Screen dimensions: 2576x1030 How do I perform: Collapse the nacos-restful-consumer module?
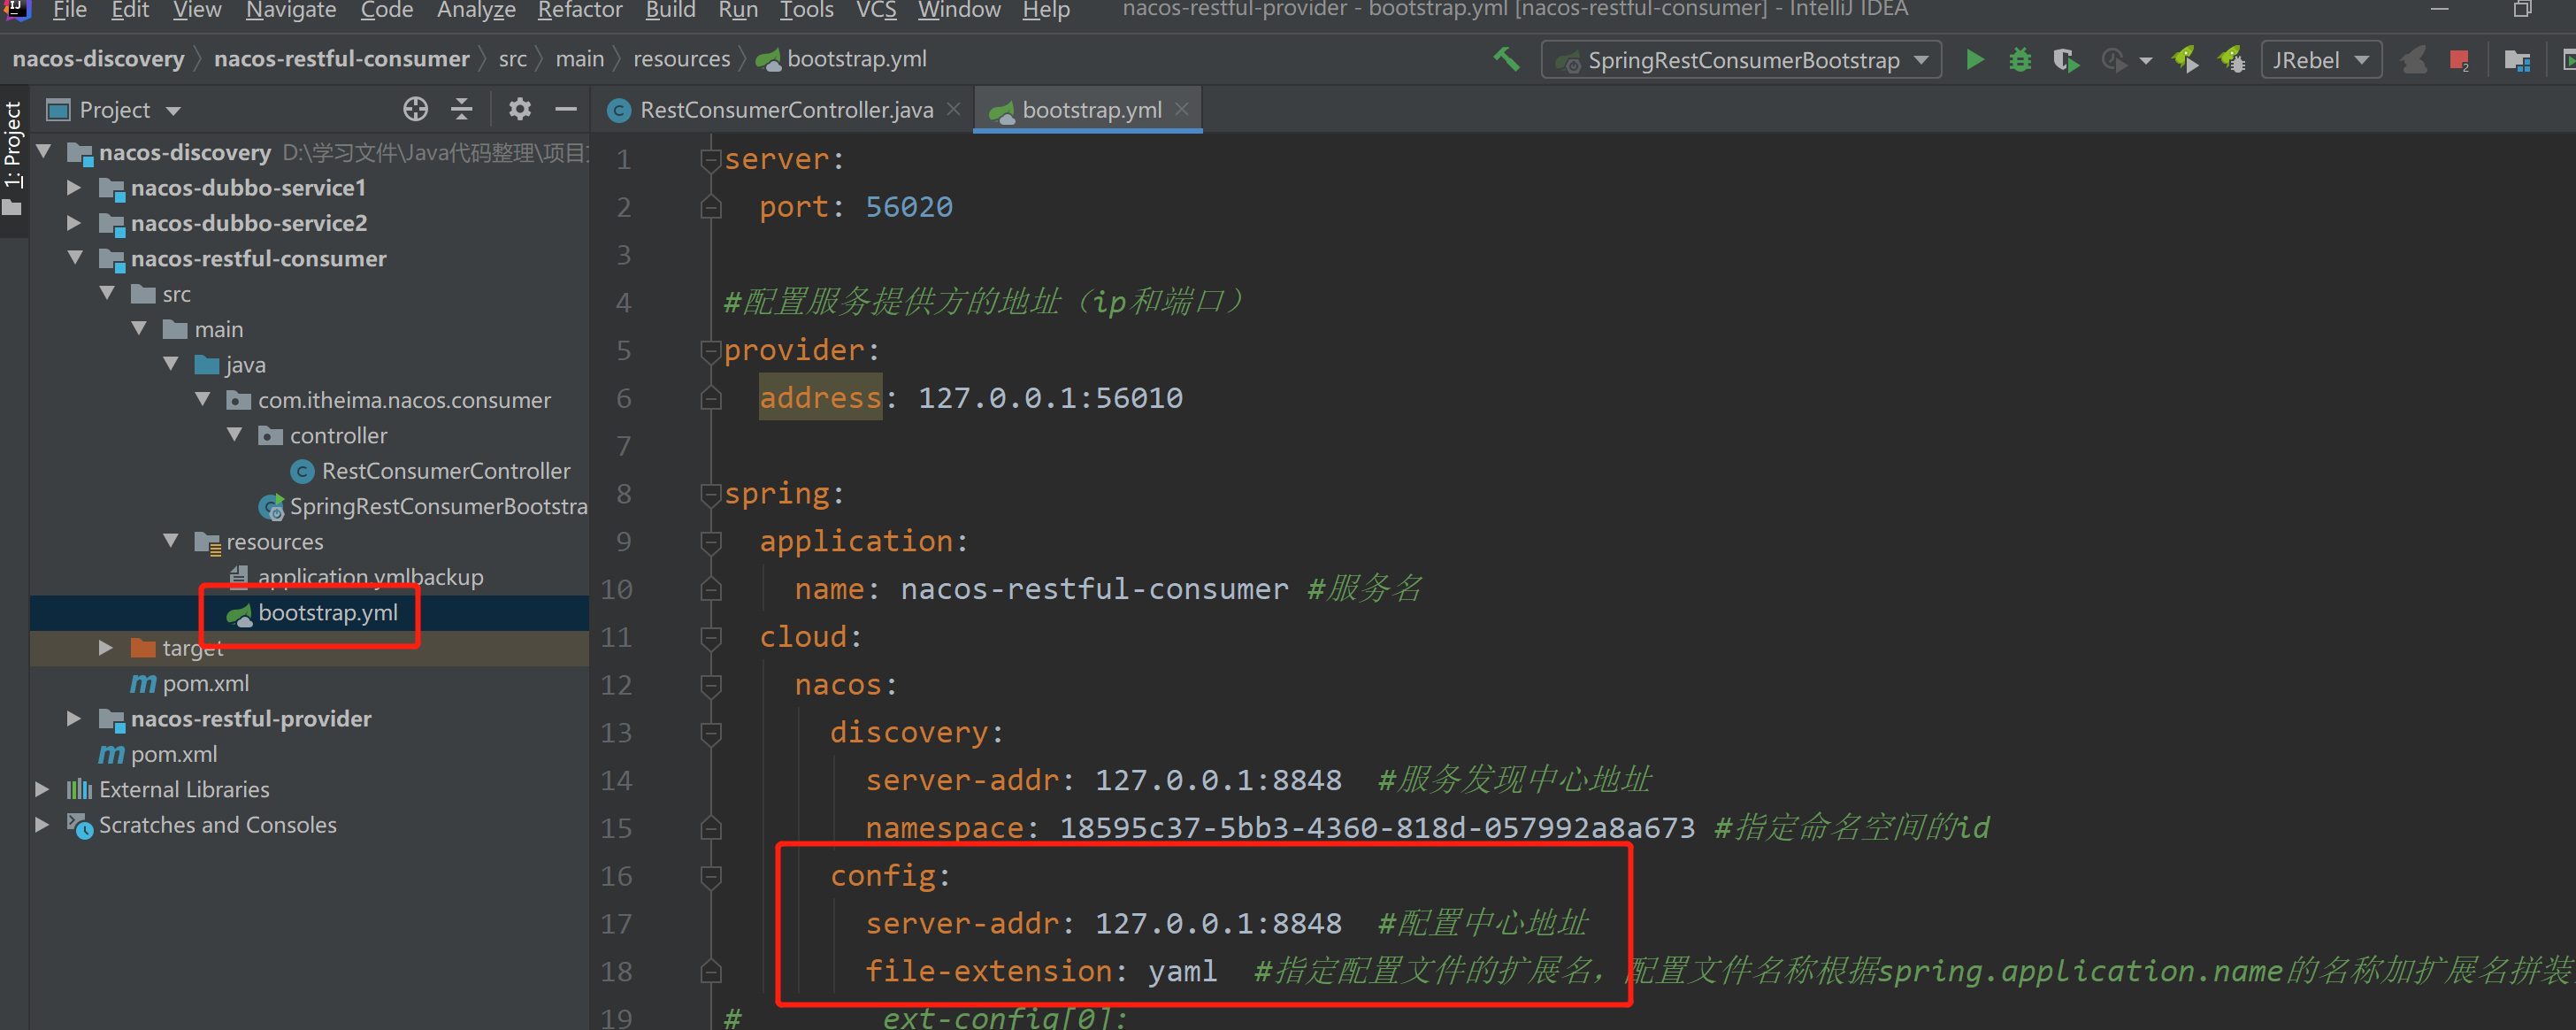click(x=75, y=258)
